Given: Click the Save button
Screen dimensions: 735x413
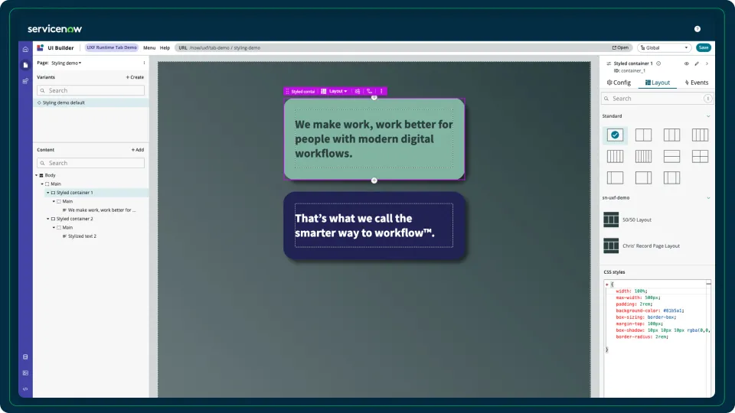Looking at the screenshot, I should 704,47.
